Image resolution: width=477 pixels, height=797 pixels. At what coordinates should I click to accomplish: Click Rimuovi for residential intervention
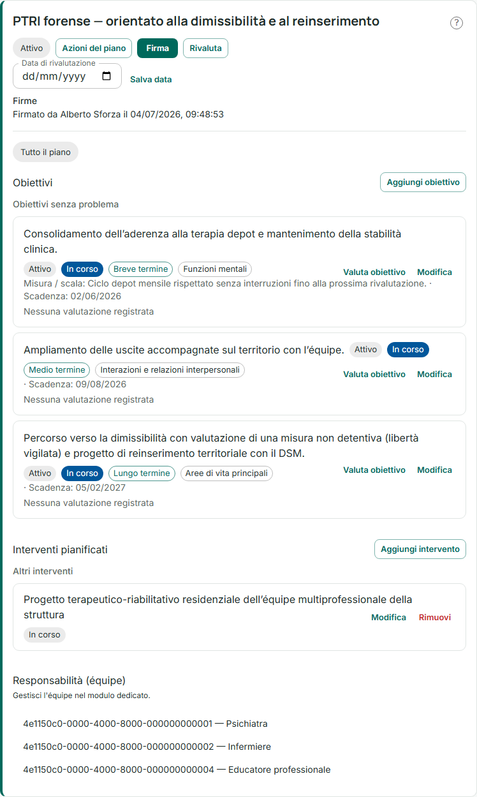click(435, 617)
